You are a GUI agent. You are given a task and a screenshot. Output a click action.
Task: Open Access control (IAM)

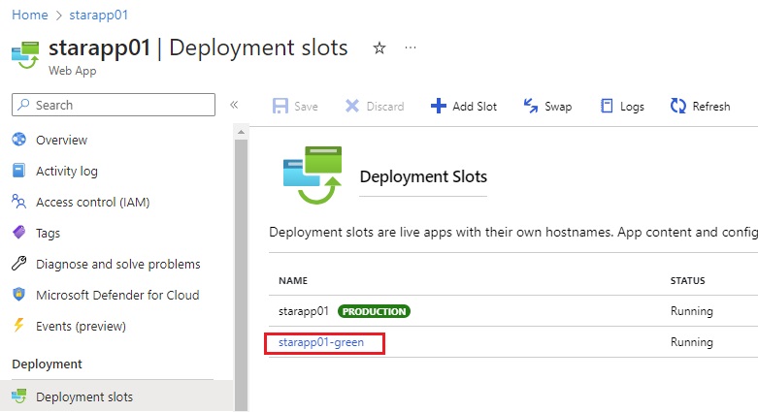coord(93,202)
